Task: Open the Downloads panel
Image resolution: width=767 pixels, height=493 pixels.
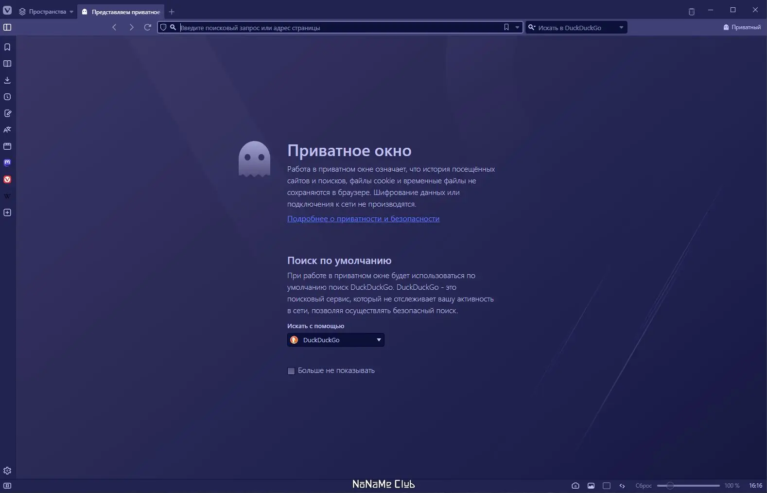Action: (x=7, y=80)
